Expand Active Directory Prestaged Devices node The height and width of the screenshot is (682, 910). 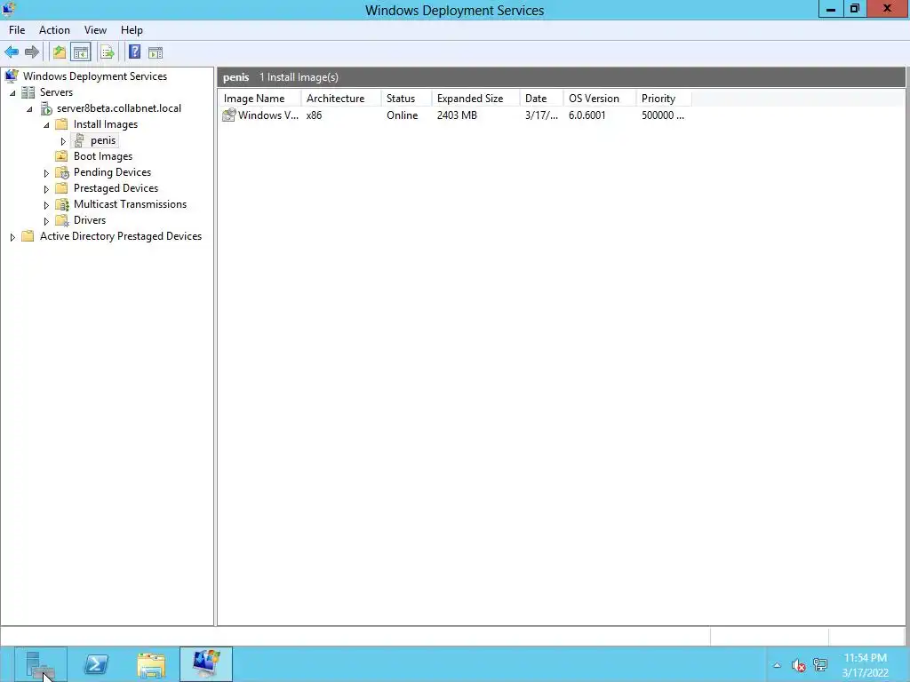(x=12, y=236)
